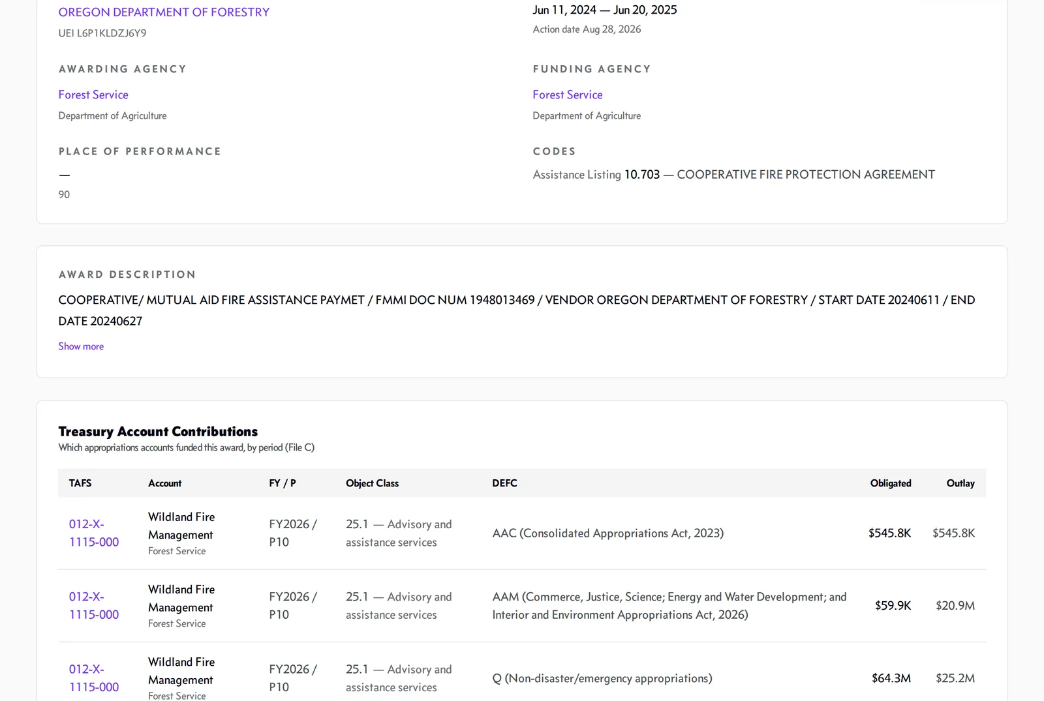Open TAFS 012-X-1115-000 link in the AAM row
The height and width of the screenshot is (701, 1044).
point(94,605)
